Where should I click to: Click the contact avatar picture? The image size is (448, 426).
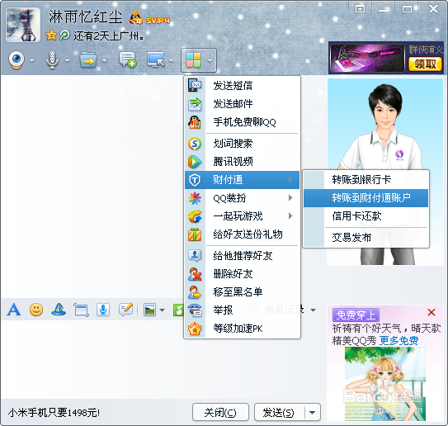(23, 25)
